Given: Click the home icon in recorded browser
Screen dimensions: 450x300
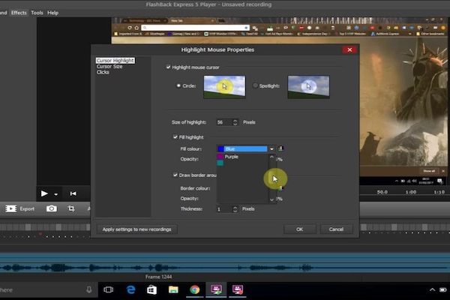Looking at the screenshot, I should (x=136, y=28).
